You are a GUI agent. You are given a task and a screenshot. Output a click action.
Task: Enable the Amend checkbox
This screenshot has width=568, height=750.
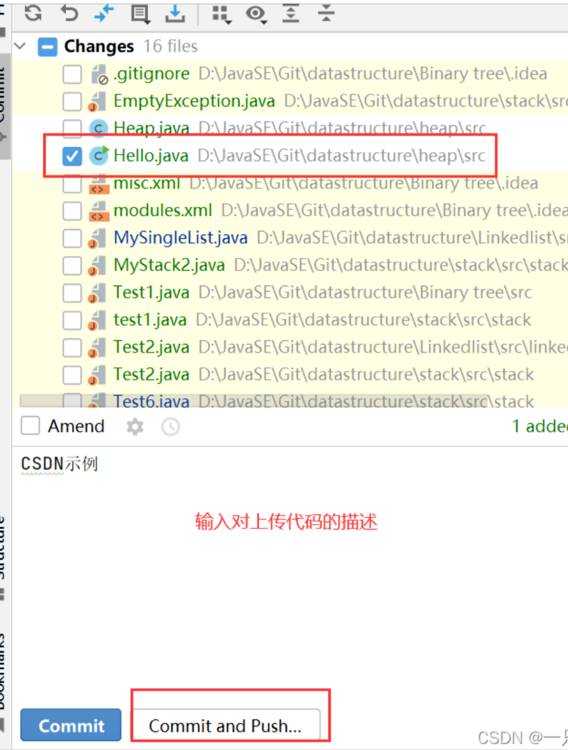click(31, 426)
